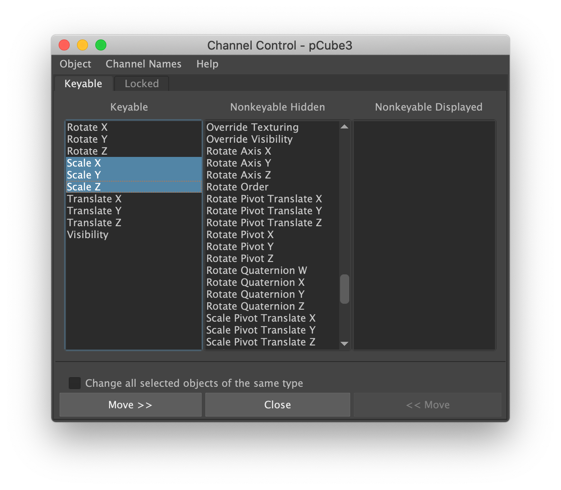Select Rotate Order in Nonkeyable Hidden
The width and height of the screenshot is (561, 490).
tap(237, 187)
